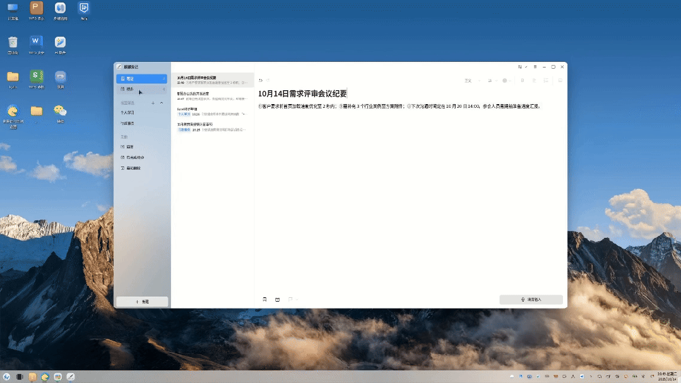681x383 pixels.
Task: Switch to the 待办 section in the sidebar
Action: [130, 90]
